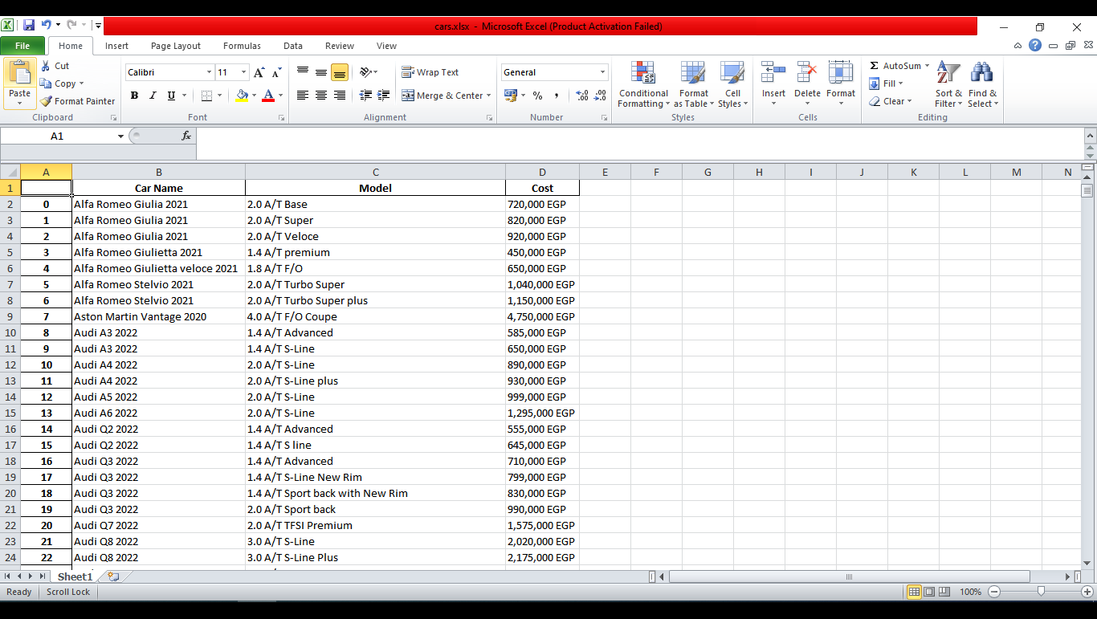Viewport: 1097px width, 619px height.
Task: Open the File tab
Action: click(22, 46)
